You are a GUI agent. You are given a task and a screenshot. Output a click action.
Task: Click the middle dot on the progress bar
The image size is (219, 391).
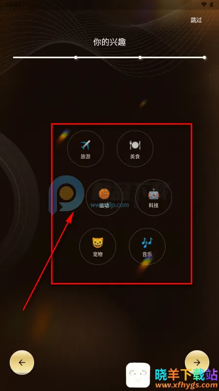pyautogui.click(x=140, y=57)
